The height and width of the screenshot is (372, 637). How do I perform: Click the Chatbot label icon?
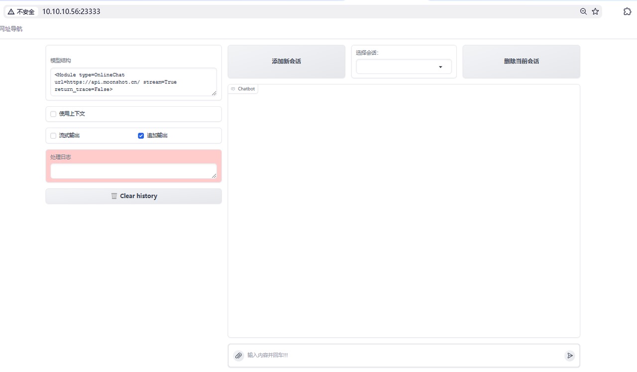click(x=233, y=89)
